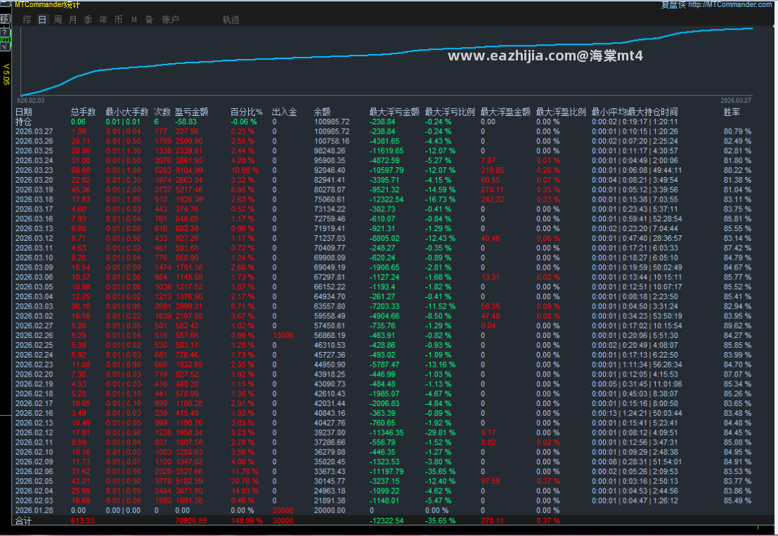Click trade count 5283 cell
The image size is (778, 536).
tap(163, 170)
